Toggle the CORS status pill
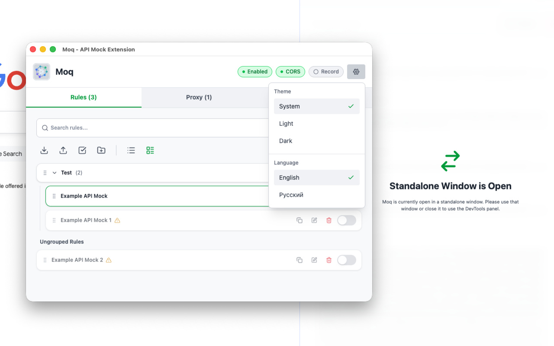Screen dimensions: 554x346 [290, 72]
